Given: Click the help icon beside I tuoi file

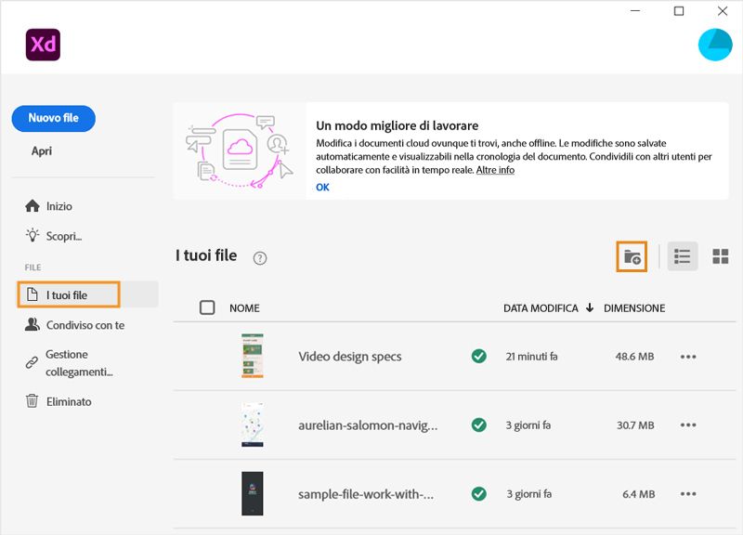Looking at the screenshot, I should pos(260,258).
